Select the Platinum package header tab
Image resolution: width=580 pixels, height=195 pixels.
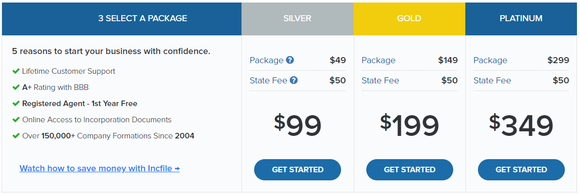(x=521, y=19)
